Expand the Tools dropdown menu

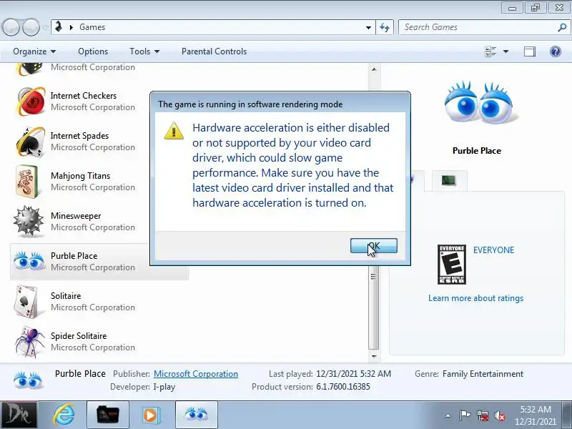(144, 51)
